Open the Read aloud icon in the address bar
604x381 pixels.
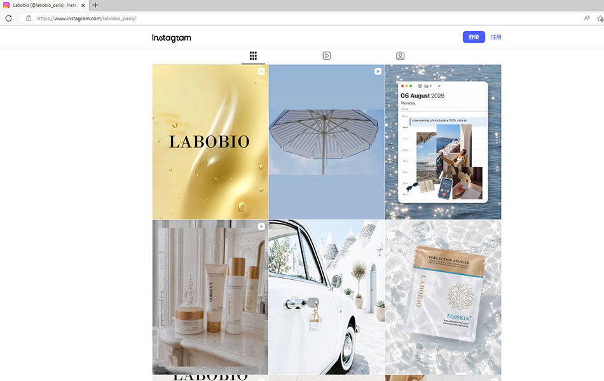tap(587, 18)
